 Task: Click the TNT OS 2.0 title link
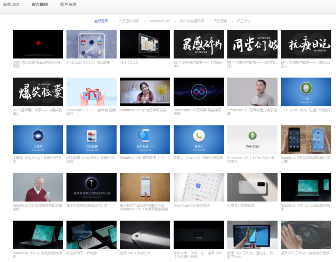coord(129,62)
